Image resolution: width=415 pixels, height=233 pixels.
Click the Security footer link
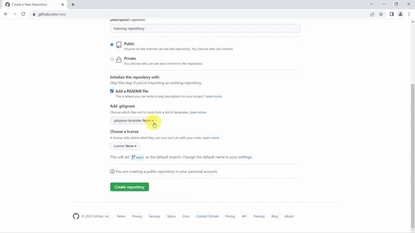click(x=154, y=216)
